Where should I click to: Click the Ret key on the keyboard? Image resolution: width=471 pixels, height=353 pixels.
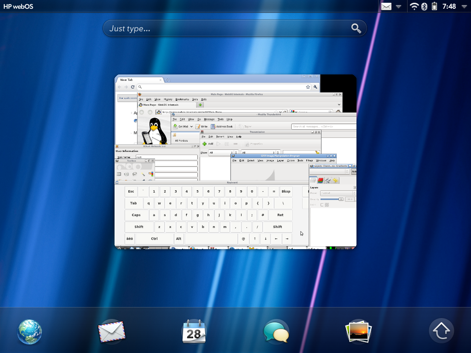coord(280,215)
